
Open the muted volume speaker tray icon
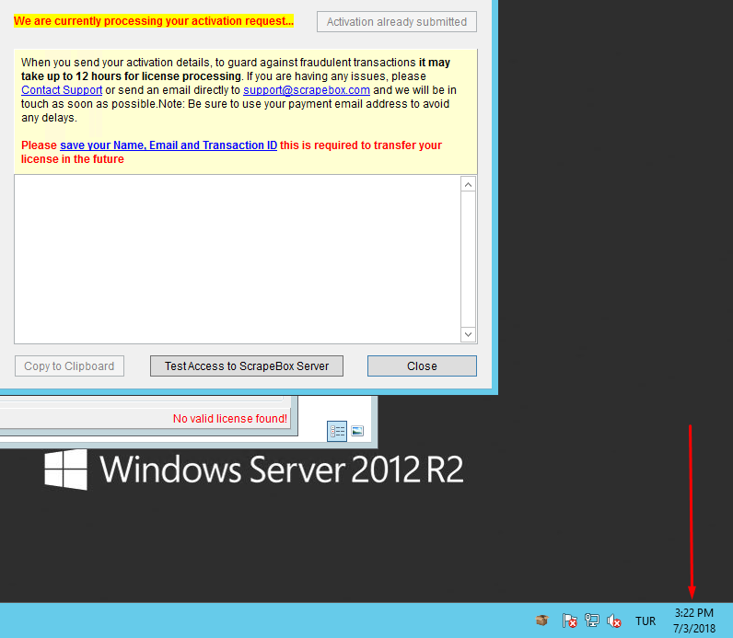coord(614,621)
